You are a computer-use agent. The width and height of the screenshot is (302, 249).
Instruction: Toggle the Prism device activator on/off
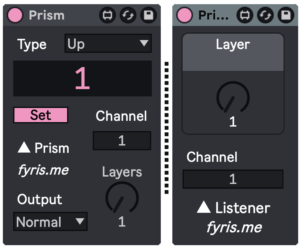coord(15,15)
